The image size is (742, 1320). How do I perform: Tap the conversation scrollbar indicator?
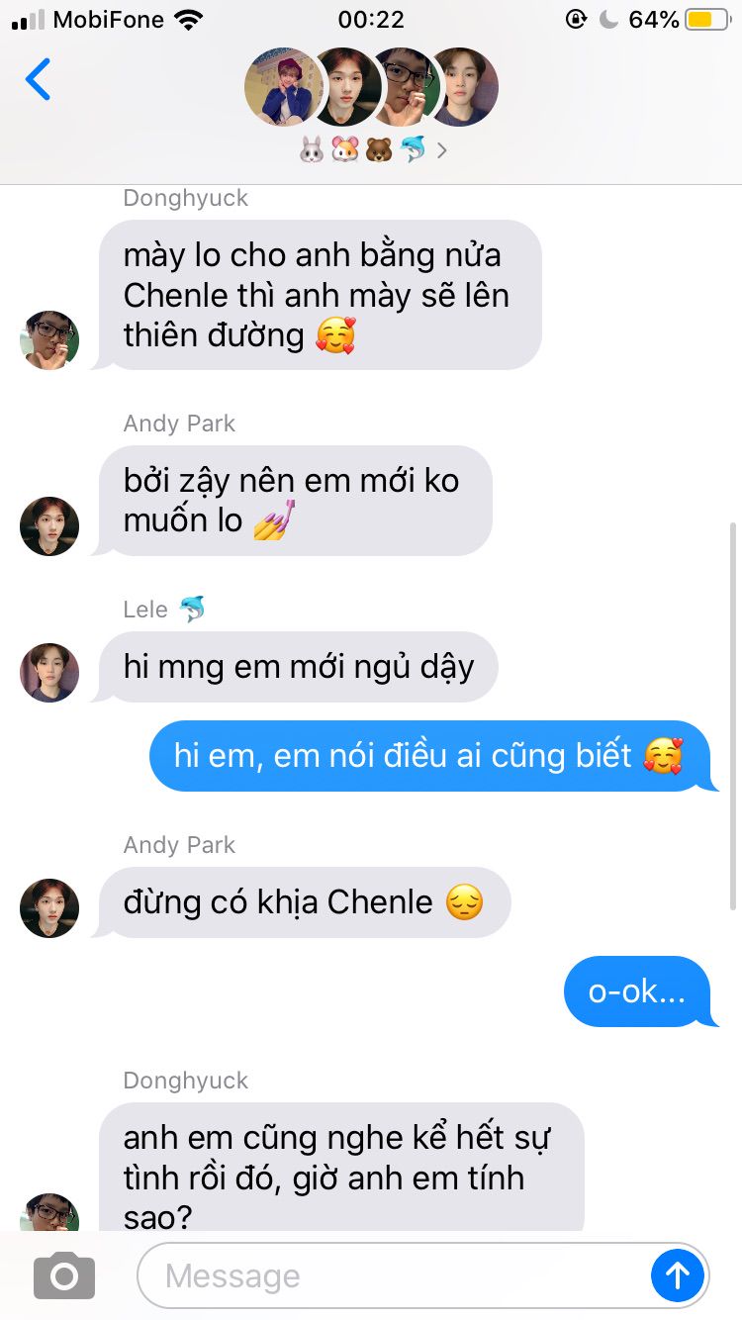tap(733, 714)
